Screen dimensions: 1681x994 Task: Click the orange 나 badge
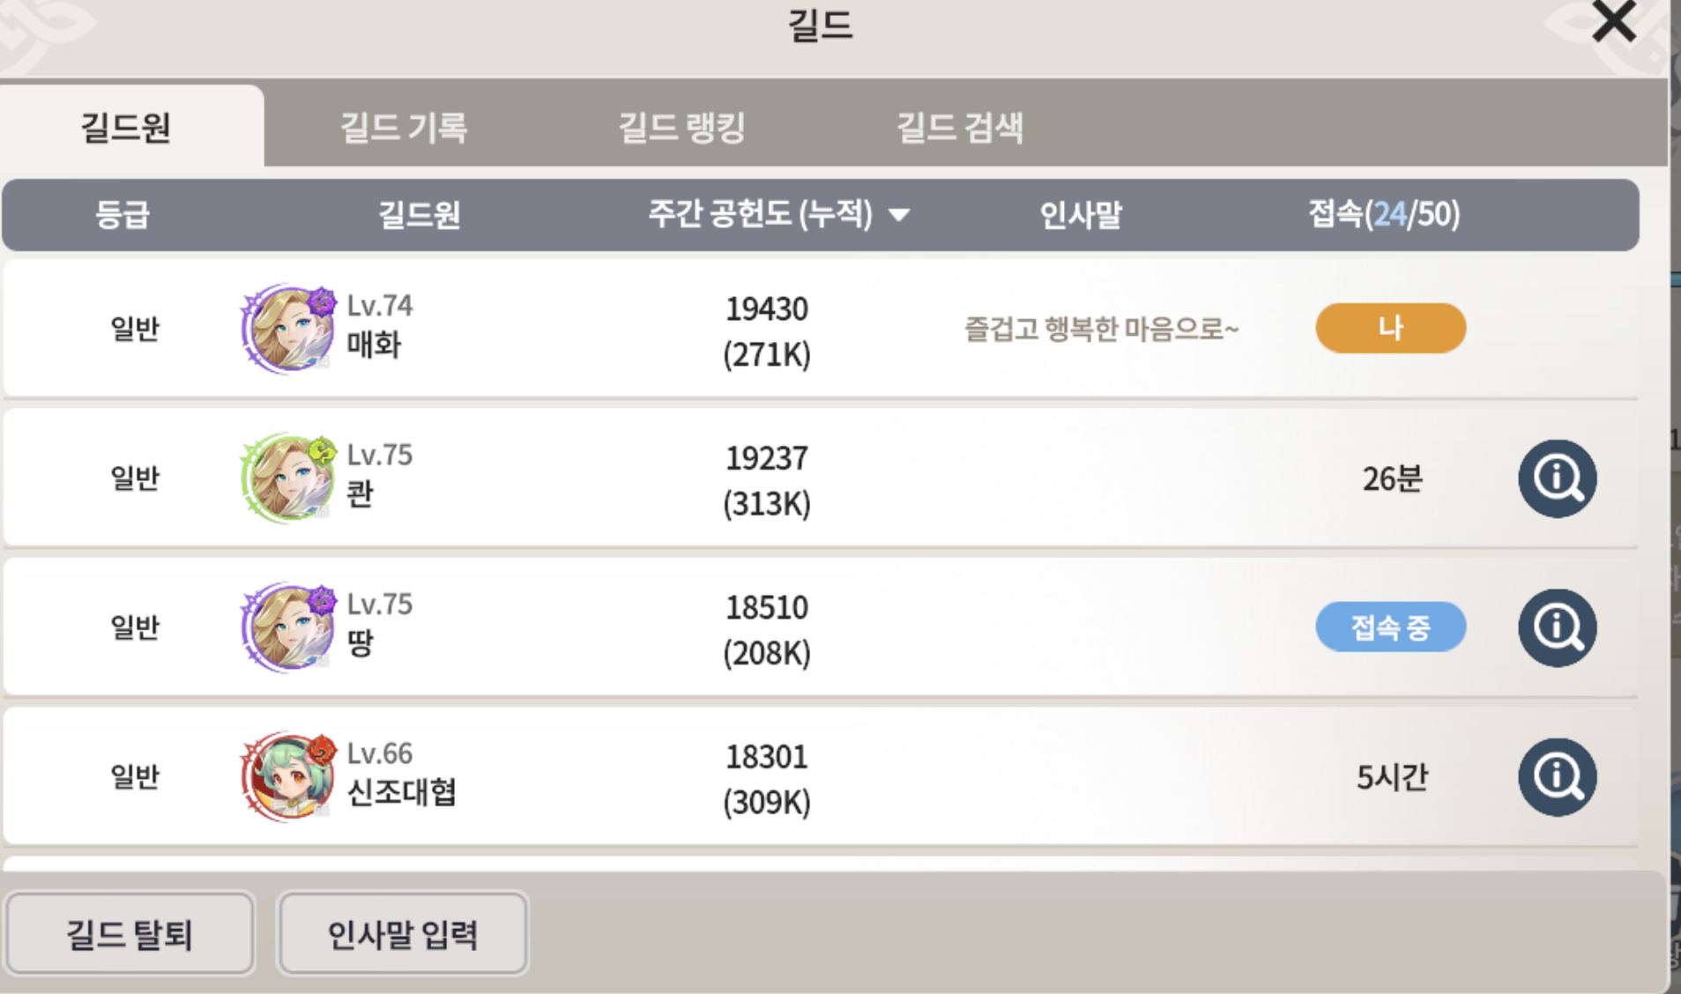[1390, 328]
